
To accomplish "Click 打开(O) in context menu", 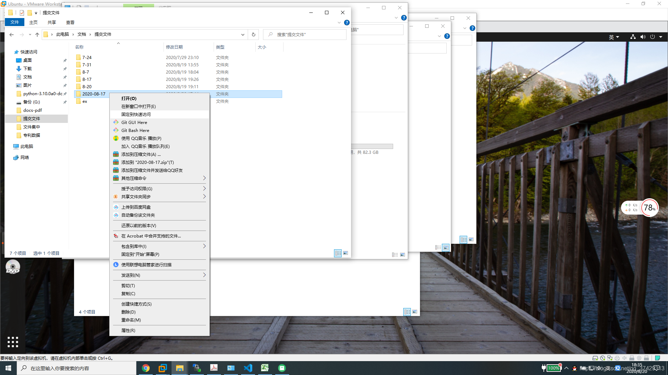I will [x=129, y=98].
